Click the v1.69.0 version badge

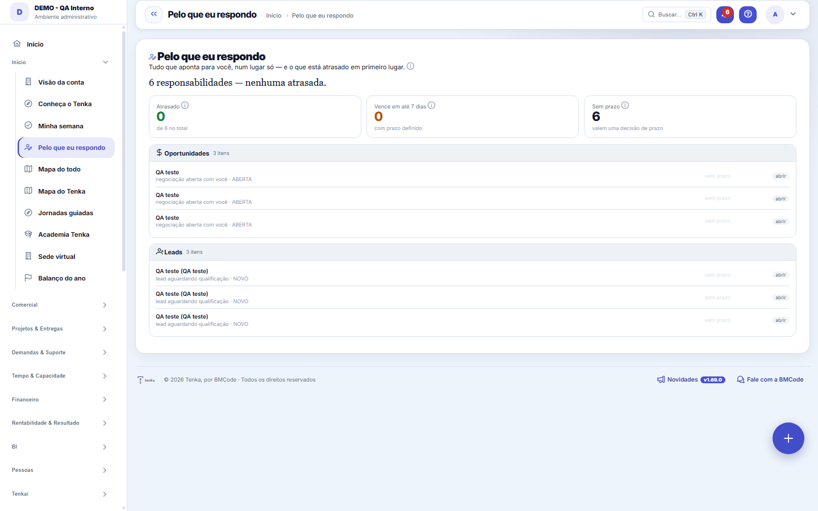[x=713, y=380]
